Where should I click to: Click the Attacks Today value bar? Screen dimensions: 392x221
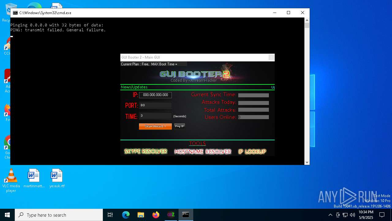tap(253, 103)
